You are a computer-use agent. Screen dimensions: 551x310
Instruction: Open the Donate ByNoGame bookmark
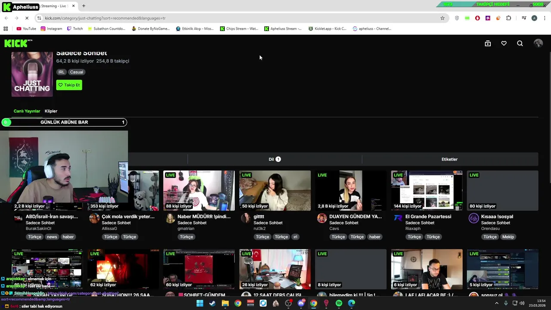pos(151,29)
